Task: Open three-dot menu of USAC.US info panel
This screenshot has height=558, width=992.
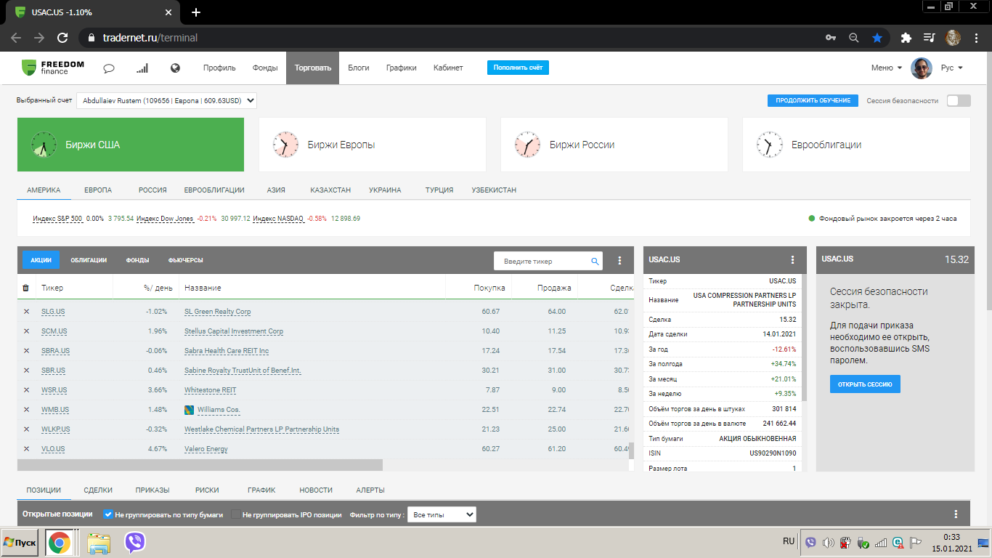Action: [793, 259]
